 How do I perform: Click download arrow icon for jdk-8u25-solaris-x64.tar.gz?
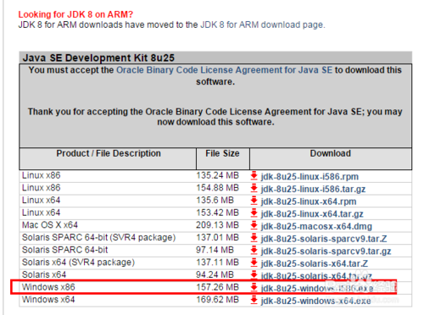tap(254, 274)
